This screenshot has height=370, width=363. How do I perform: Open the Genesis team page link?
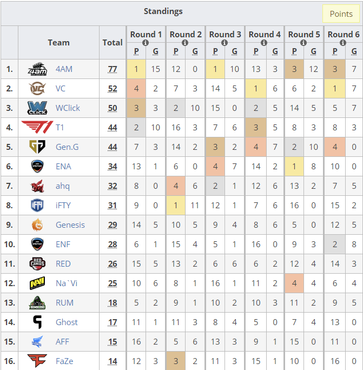coord(70,224)
